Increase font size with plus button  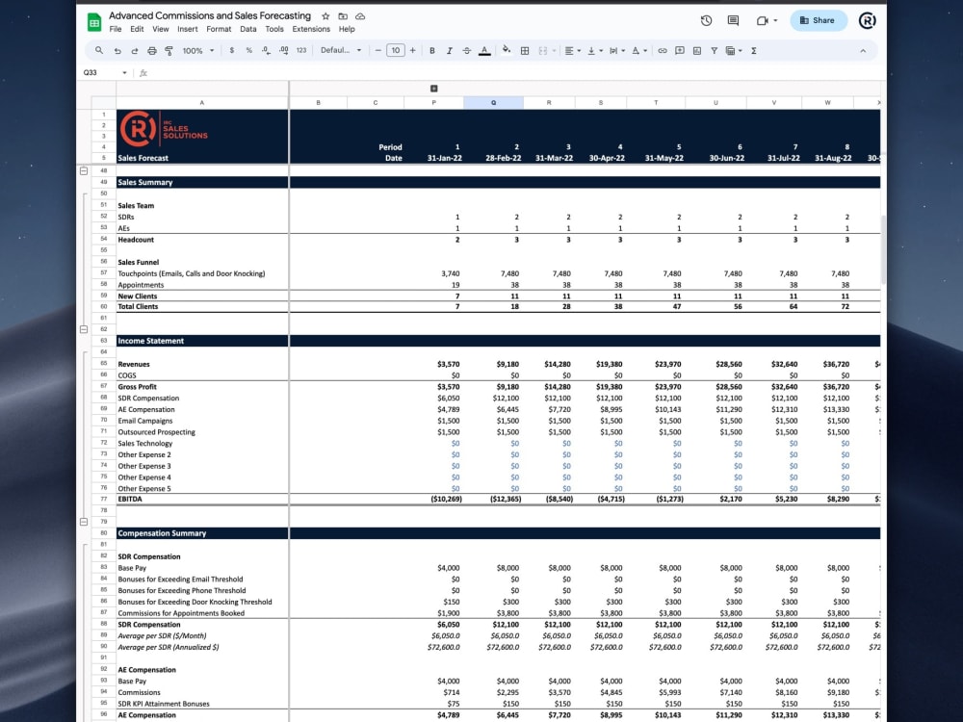click(x=413, y=50)
